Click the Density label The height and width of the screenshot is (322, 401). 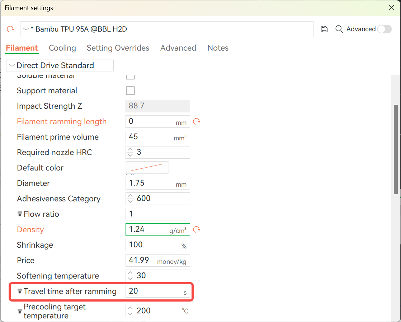click(30, 230)
